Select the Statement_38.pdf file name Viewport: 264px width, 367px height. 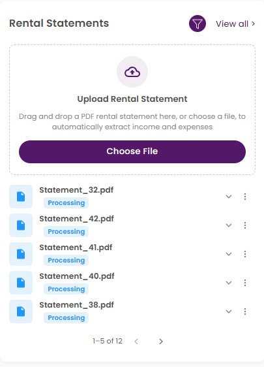click(x=77, y=305)
